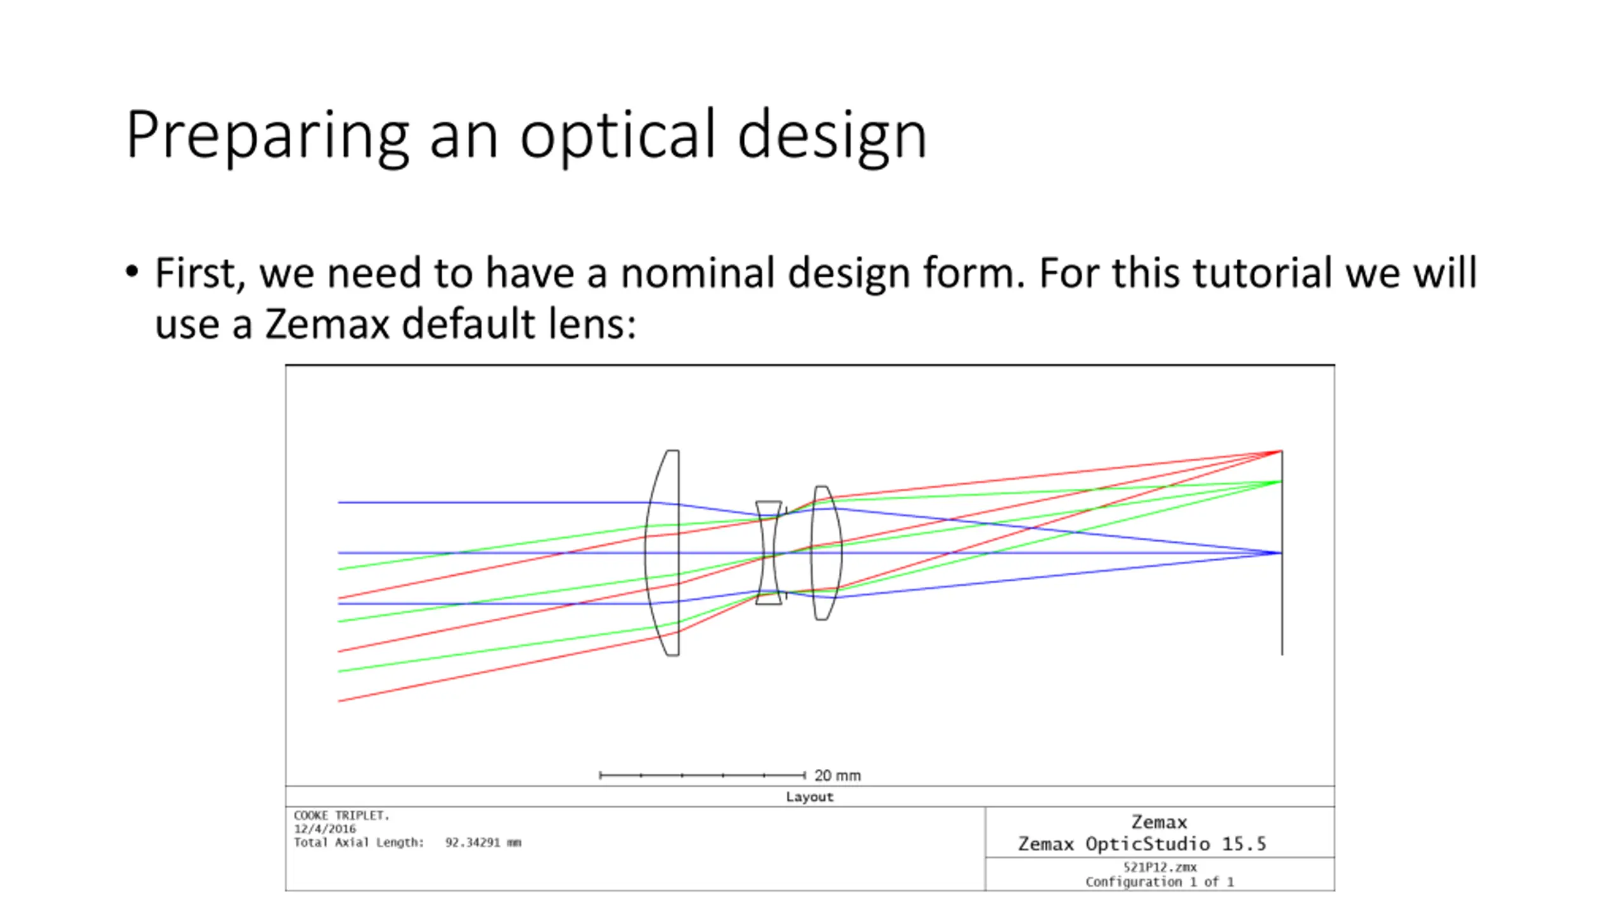The height and width of the screenshot is (912, 1622).
Task: Click the Cooke triplet layout diagram image
Action: click(810, 628)
